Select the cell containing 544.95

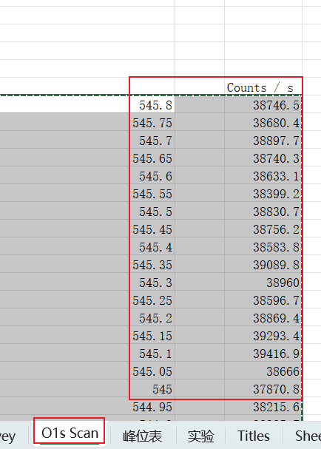click(152, 407)
